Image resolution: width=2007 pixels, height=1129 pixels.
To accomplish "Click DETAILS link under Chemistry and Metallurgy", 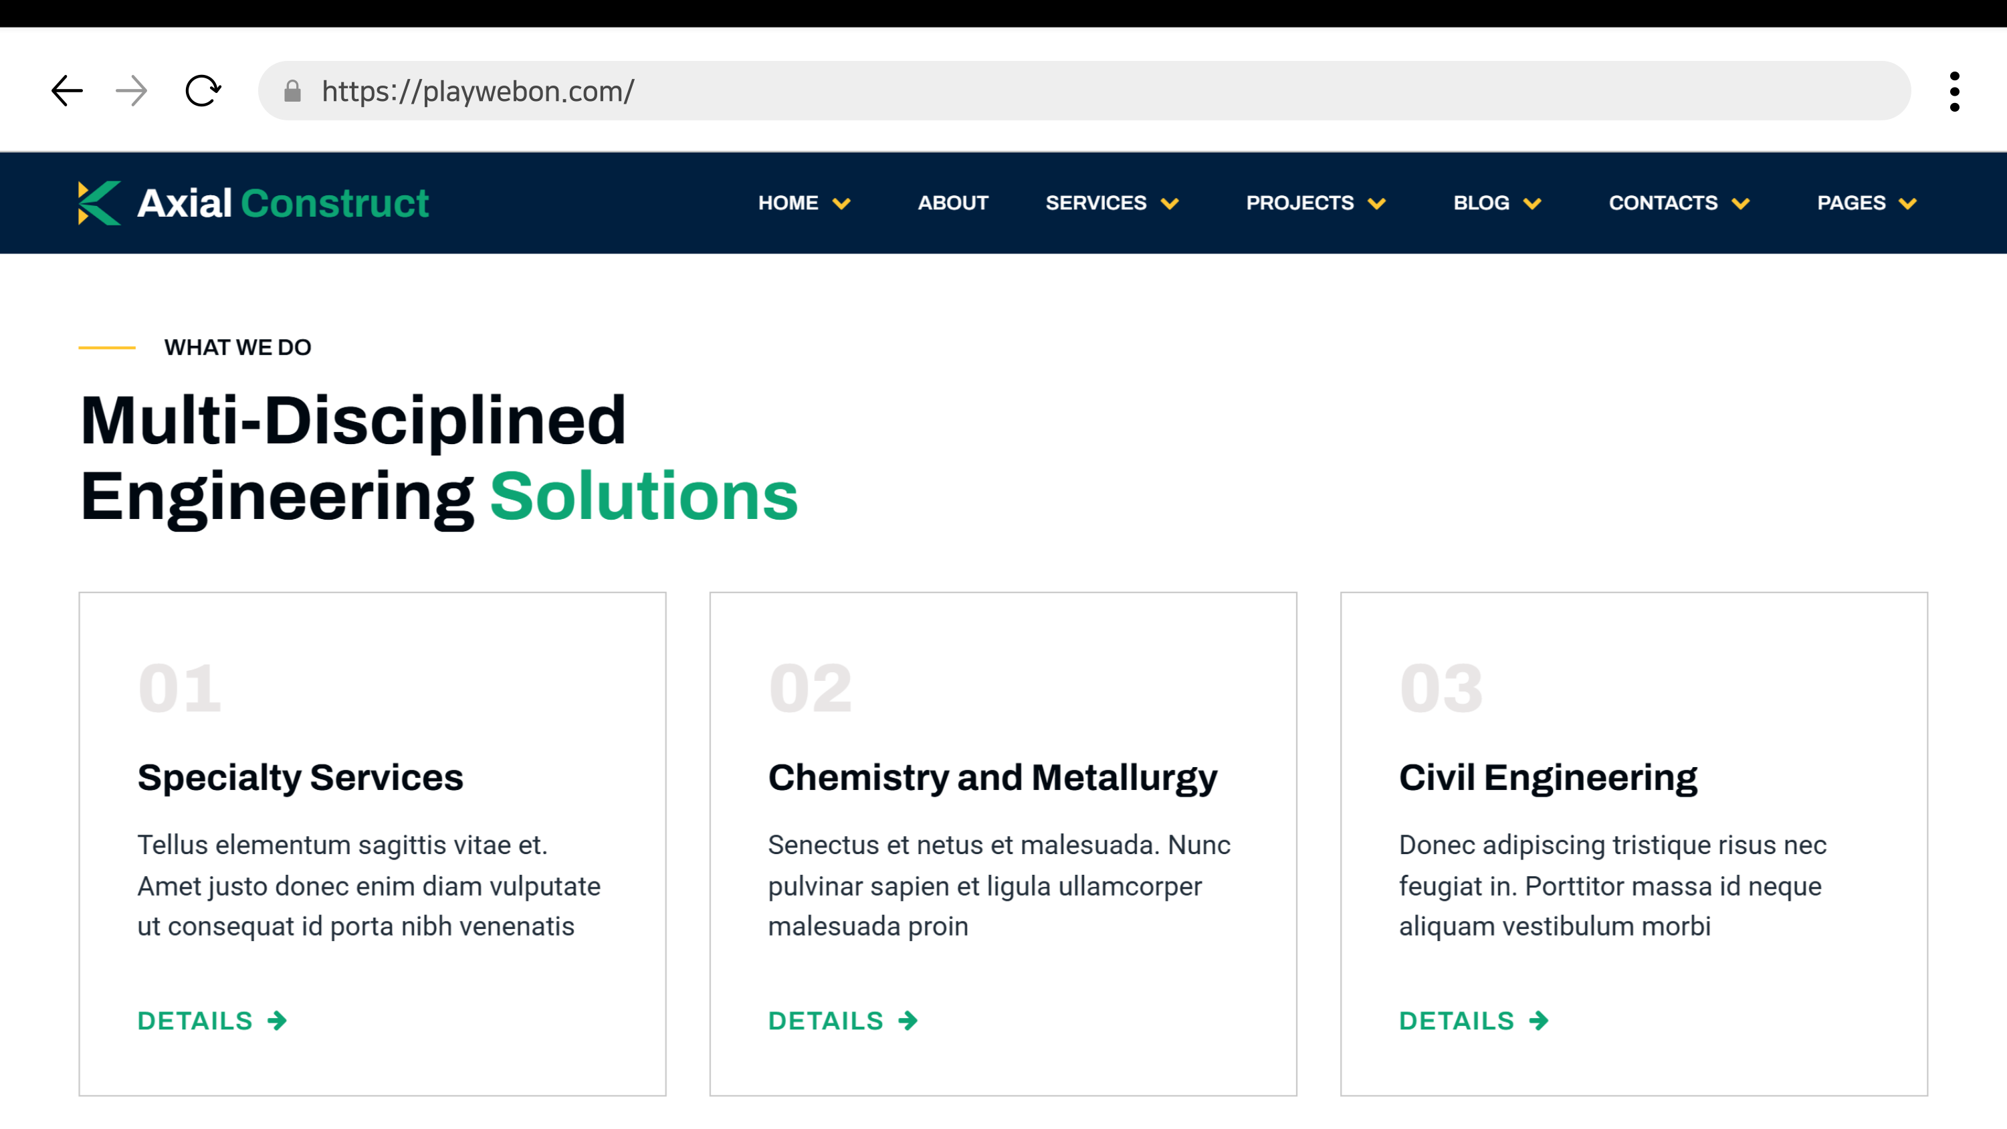I will point(826,1021).
